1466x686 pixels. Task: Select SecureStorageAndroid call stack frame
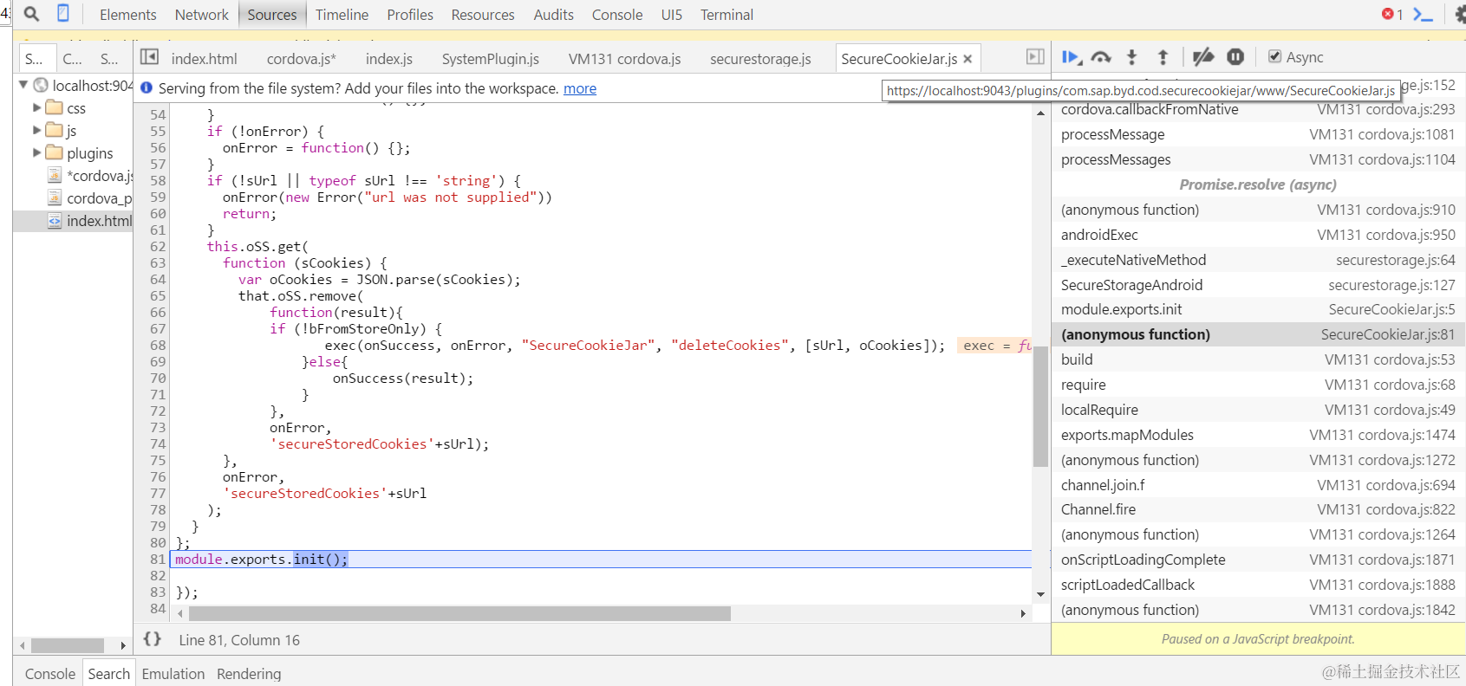[x=1258, y=285]
